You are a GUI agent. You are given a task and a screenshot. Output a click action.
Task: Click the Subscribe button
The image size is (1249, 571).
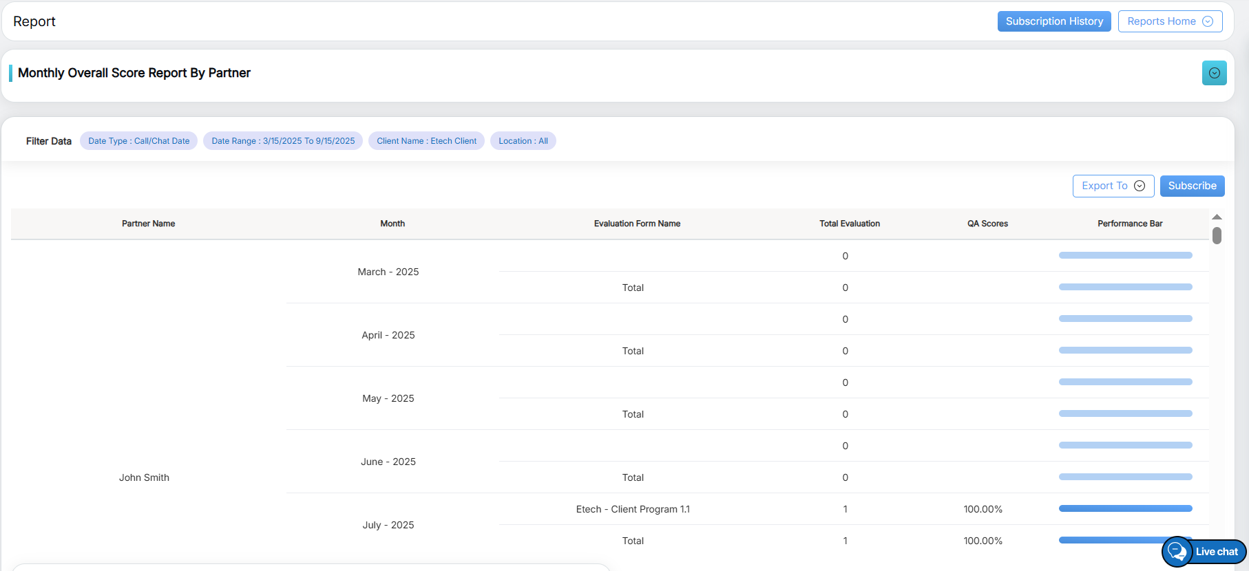pos(1192,186)
